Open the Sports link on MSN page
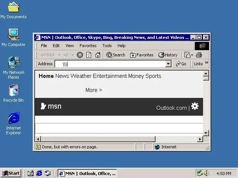The width and height of the screenshot is (238, 178). [x=153, y=76]
